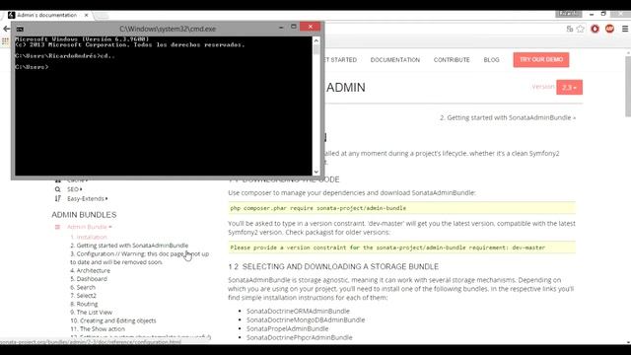The height and width of the screenshot is (355, 631).
Task: Click the Chrome profile name button
Action: [x=569, y=14]
